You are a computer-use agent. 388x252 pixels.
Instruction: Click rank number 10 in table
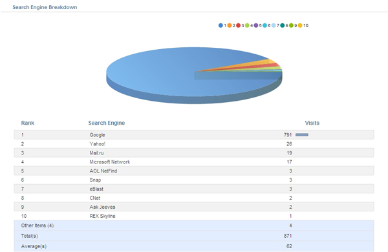pyautogui.click(x=24, y=216)
